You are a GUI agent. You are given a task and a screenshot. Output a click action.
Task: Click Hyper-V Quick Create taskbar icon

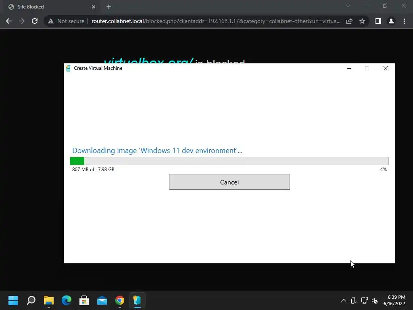[x=137, y=300]
